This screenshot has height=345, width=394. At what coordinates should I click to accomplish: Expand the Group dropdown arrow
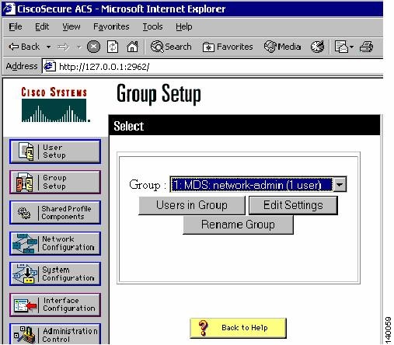point(340,185)
